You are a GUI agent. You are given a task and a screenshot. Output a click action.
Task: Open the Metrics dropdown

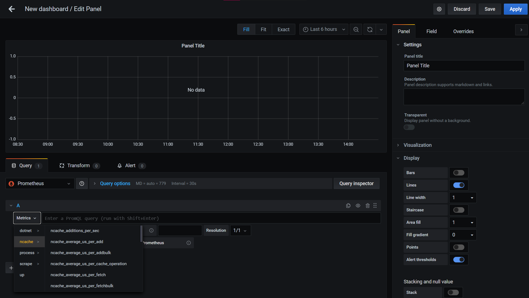coord(27,218)
